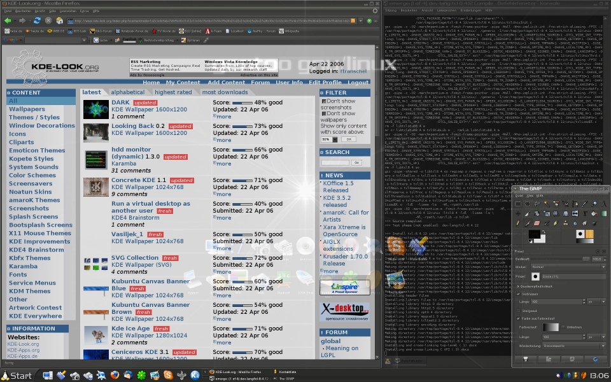Image resolution: width=611 pixels, height=382 pixels.
Task: Open the "Wallpapers" content category link
Action: tap(27, 109)
